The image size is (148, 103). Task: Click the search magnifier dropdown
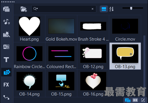tap(36, 9)
